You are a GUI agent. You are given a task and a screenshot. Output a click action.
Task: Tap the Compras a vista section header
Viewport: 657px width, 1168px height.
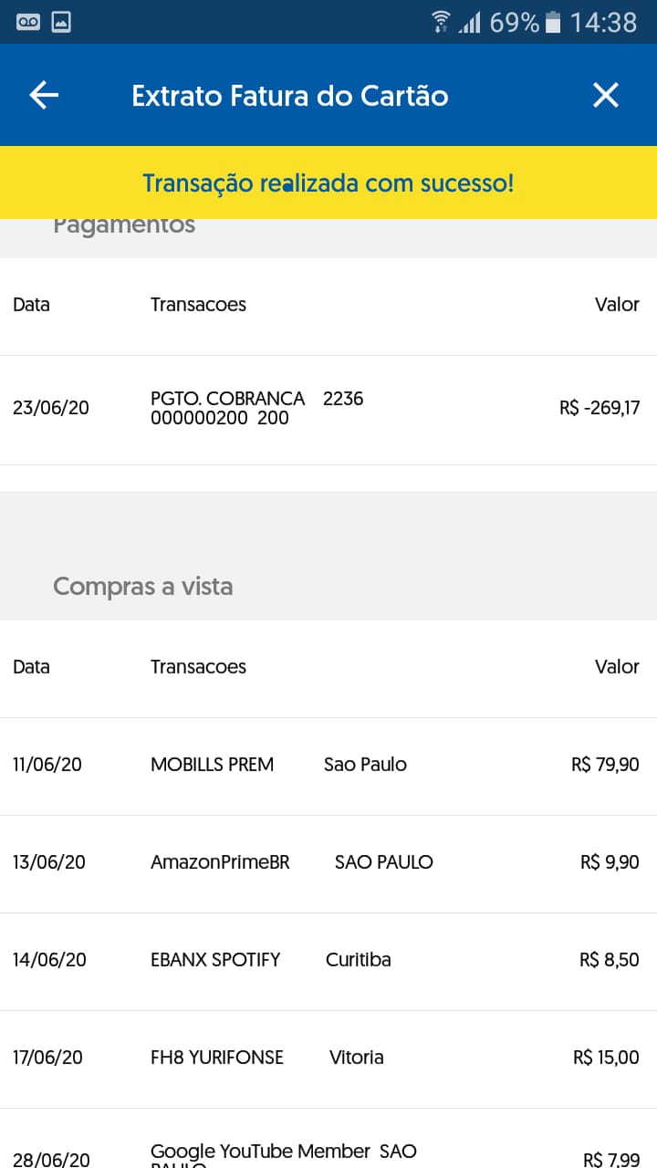pos(143,586)
